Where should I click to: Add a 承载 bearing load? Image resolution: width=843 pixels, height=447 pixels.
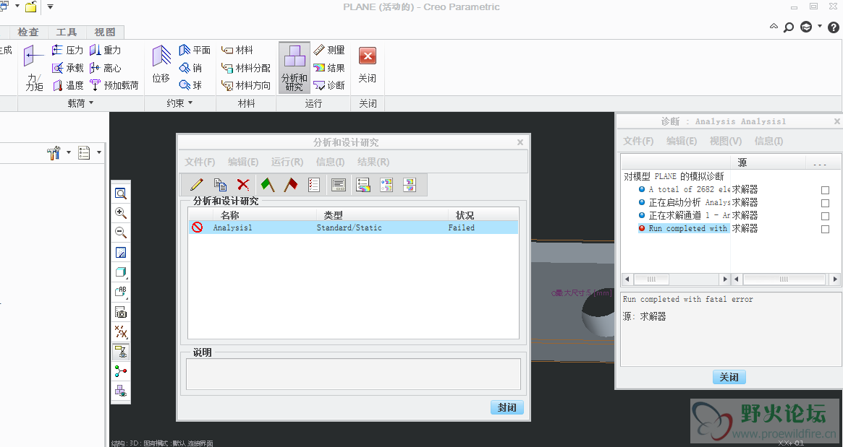pyautogui.click(x=68, y=68)
